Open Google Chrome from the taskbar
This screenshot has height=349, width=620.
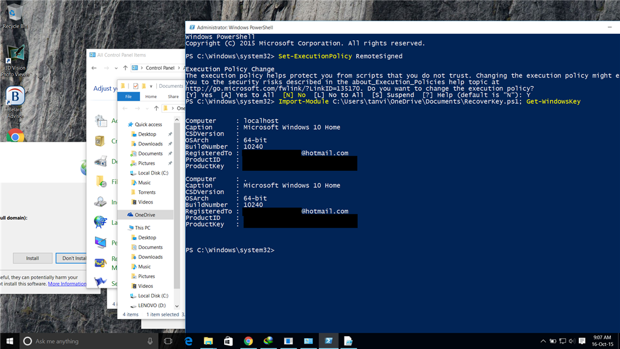[248, 341]
